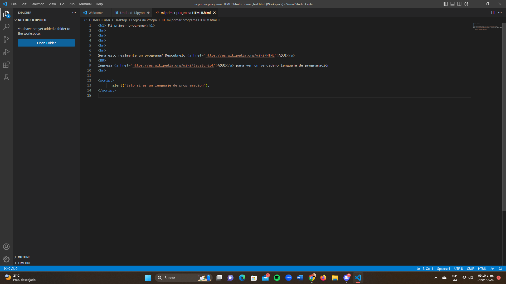The image size is (506, 284).
Task: Open File Explorer from the taskbar
Action: tap(335, 278)
